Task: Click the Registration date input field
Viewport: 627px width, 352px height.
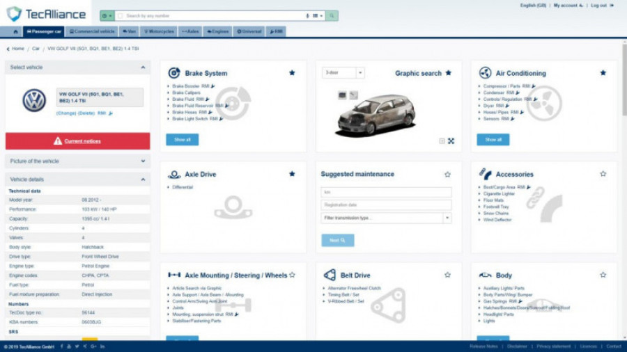Action: pyautogui.click(x=386, y=205)
